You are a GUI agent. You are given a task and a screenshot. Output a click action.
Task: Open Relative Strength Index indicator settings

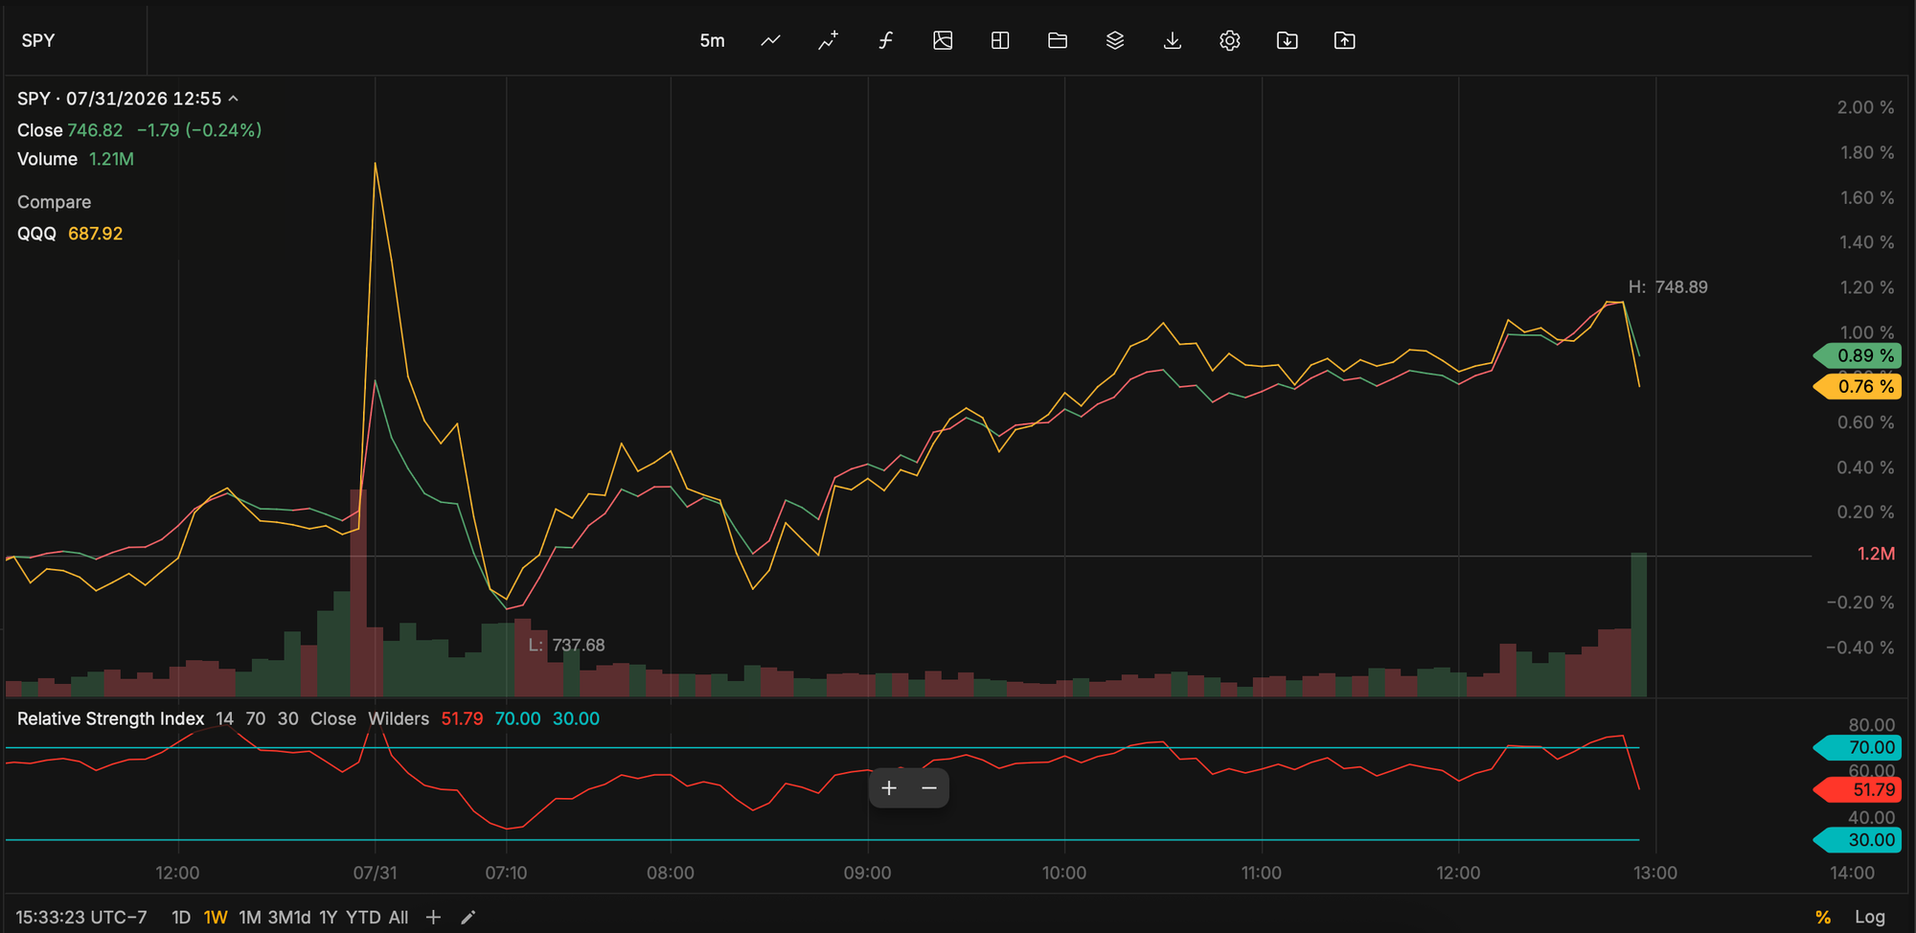pos(110,718)
